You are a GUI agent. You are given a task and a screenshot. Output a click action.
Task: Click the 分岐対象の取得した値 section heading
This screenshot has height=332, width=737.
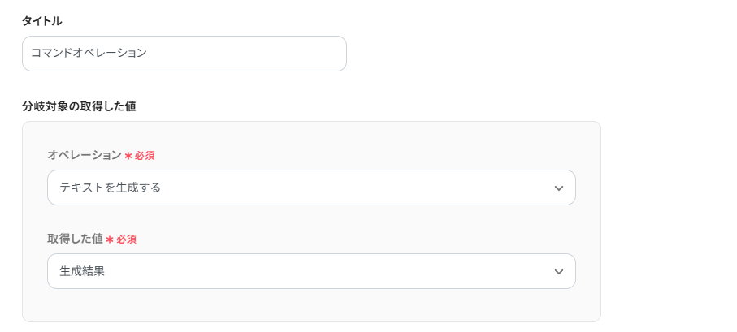[x=78, y=106]
